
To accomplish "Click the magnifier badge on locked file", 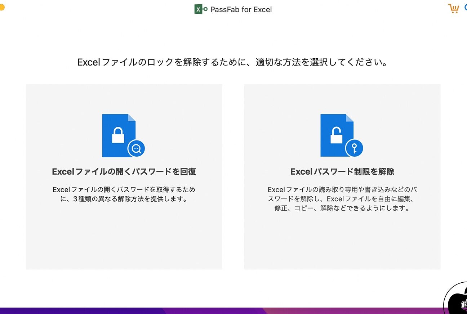I will (x=136, y=148).
